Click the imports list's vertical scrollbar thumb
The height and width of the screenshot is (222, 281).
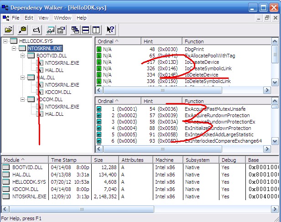coord(275,54)
